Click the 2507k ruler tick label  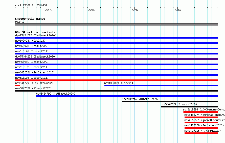click(x=49, y=10)
